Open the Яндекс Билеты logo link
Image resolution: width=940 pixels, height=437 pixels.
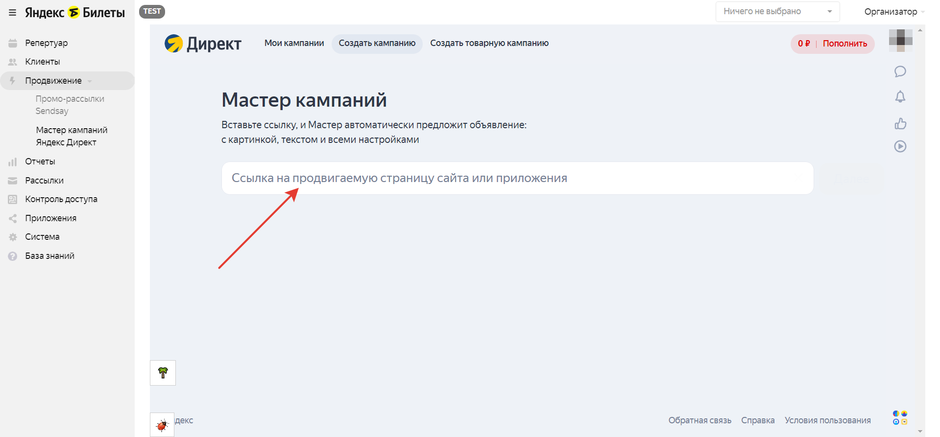point(75,12)
